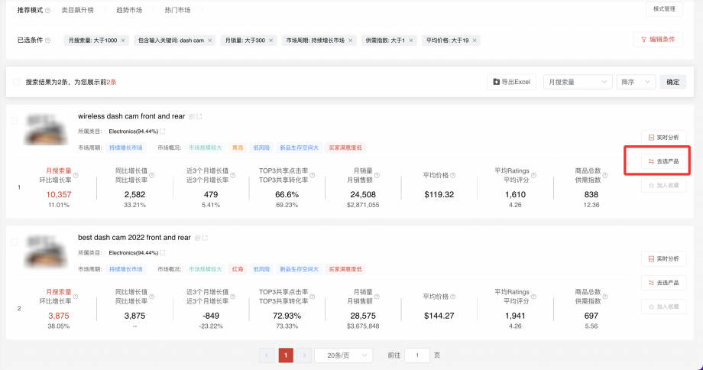Image resolution: width=703 pixels, height=370 pixels.
Task: Export results with 导出Excel
Action: click(511, 82)
